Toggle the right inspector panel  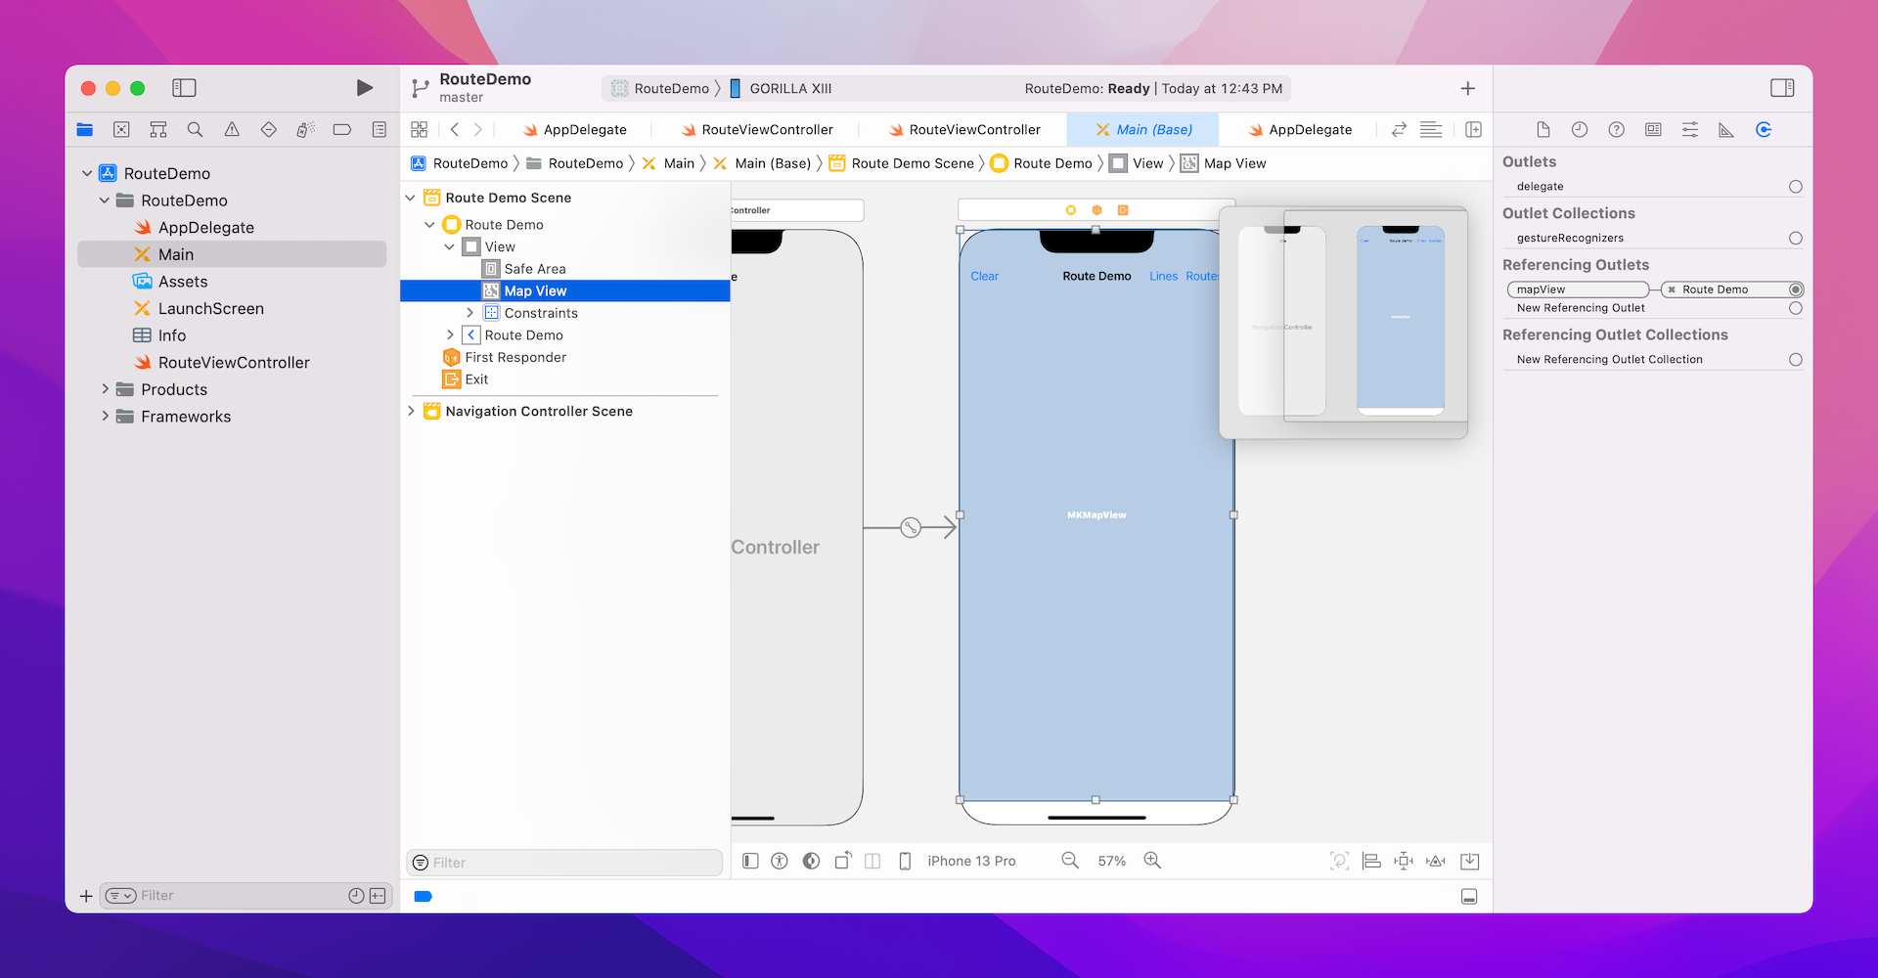1782,88
